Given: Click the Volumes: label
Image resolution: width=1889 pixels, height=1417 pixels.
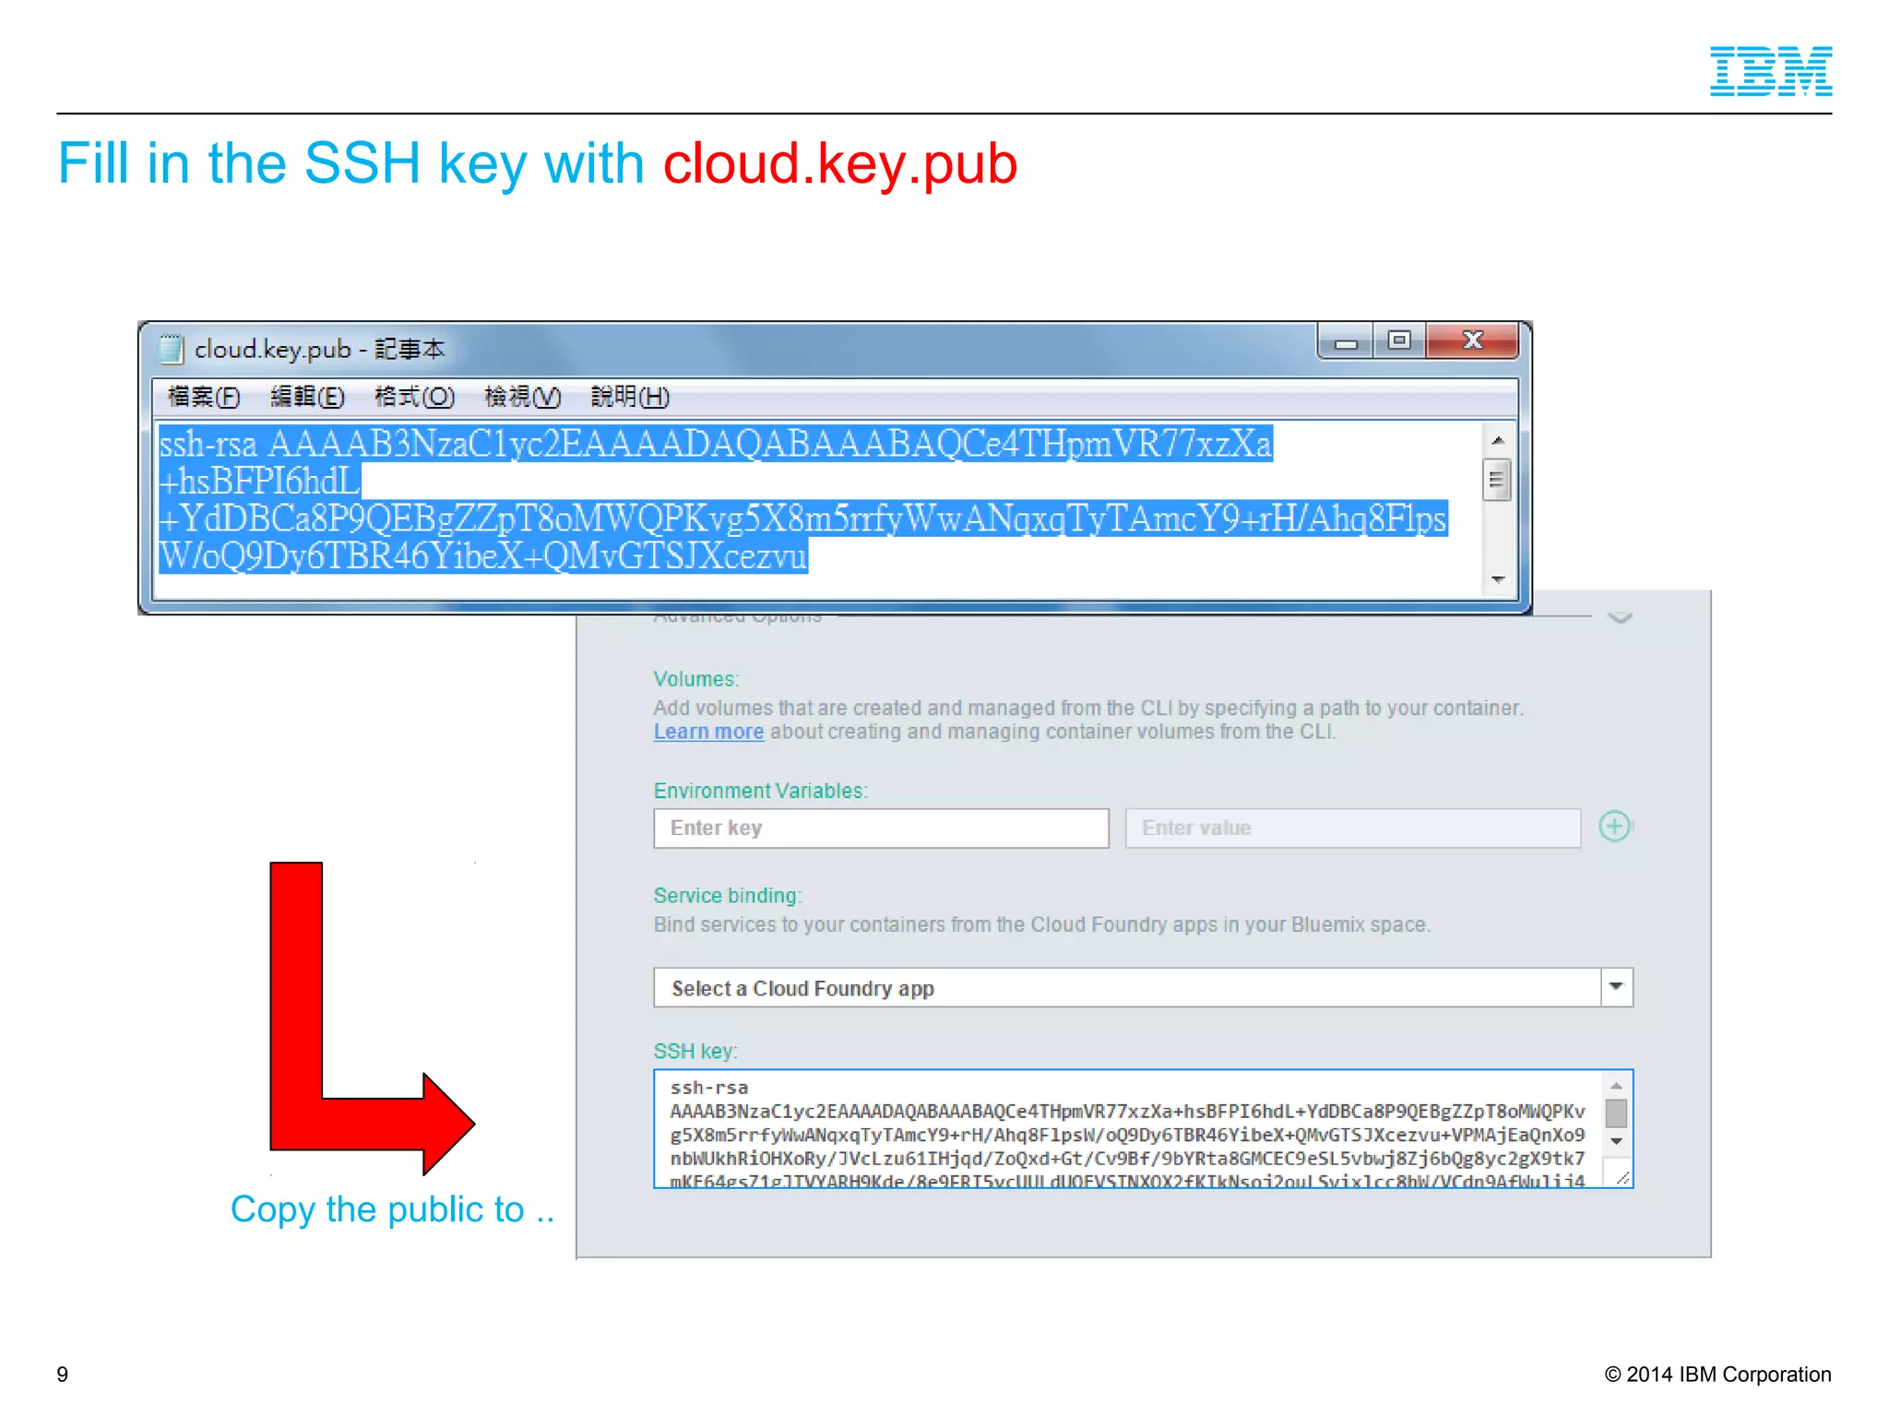Looking at the screenshot, I should (x=696, y=679).
